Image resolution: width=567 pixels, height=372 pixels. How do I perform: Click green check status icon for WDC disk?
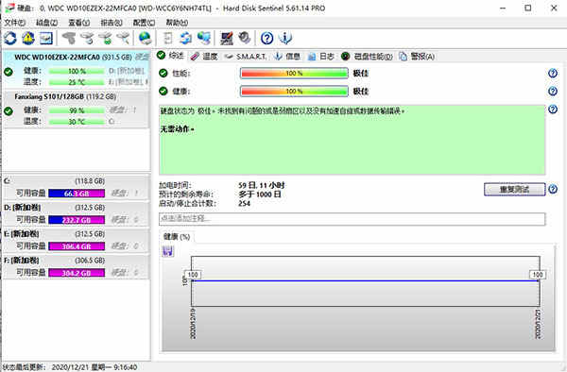(9, 72)
